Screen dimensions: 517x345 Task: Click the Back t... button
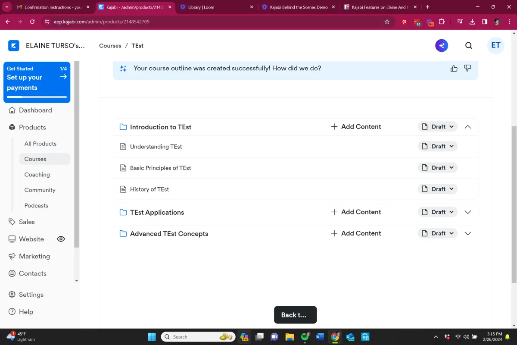296,315
